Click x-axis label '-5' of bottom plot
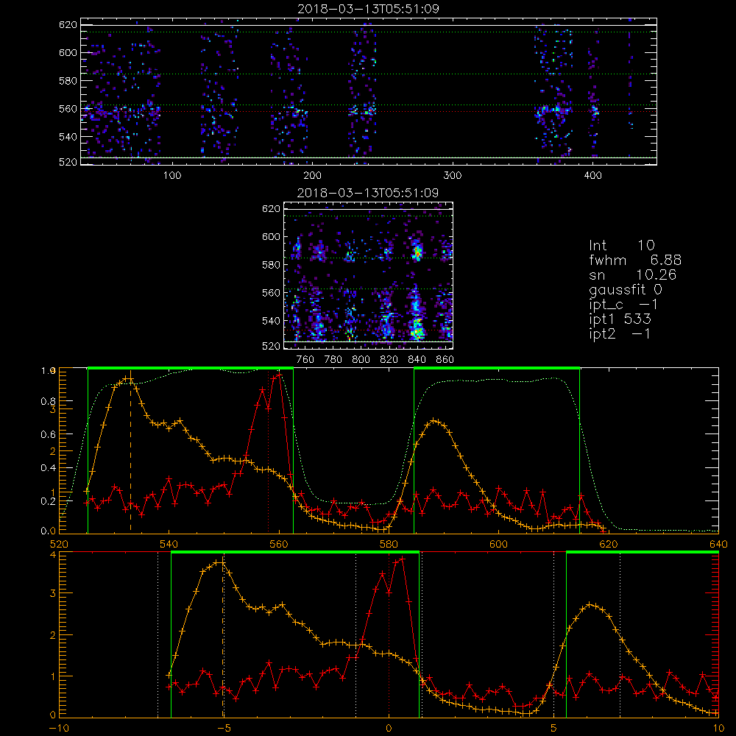This screenshot has height=736, width=736. (224, 728)
